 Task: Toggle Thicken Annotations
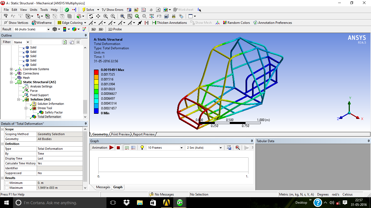[170, 23]
